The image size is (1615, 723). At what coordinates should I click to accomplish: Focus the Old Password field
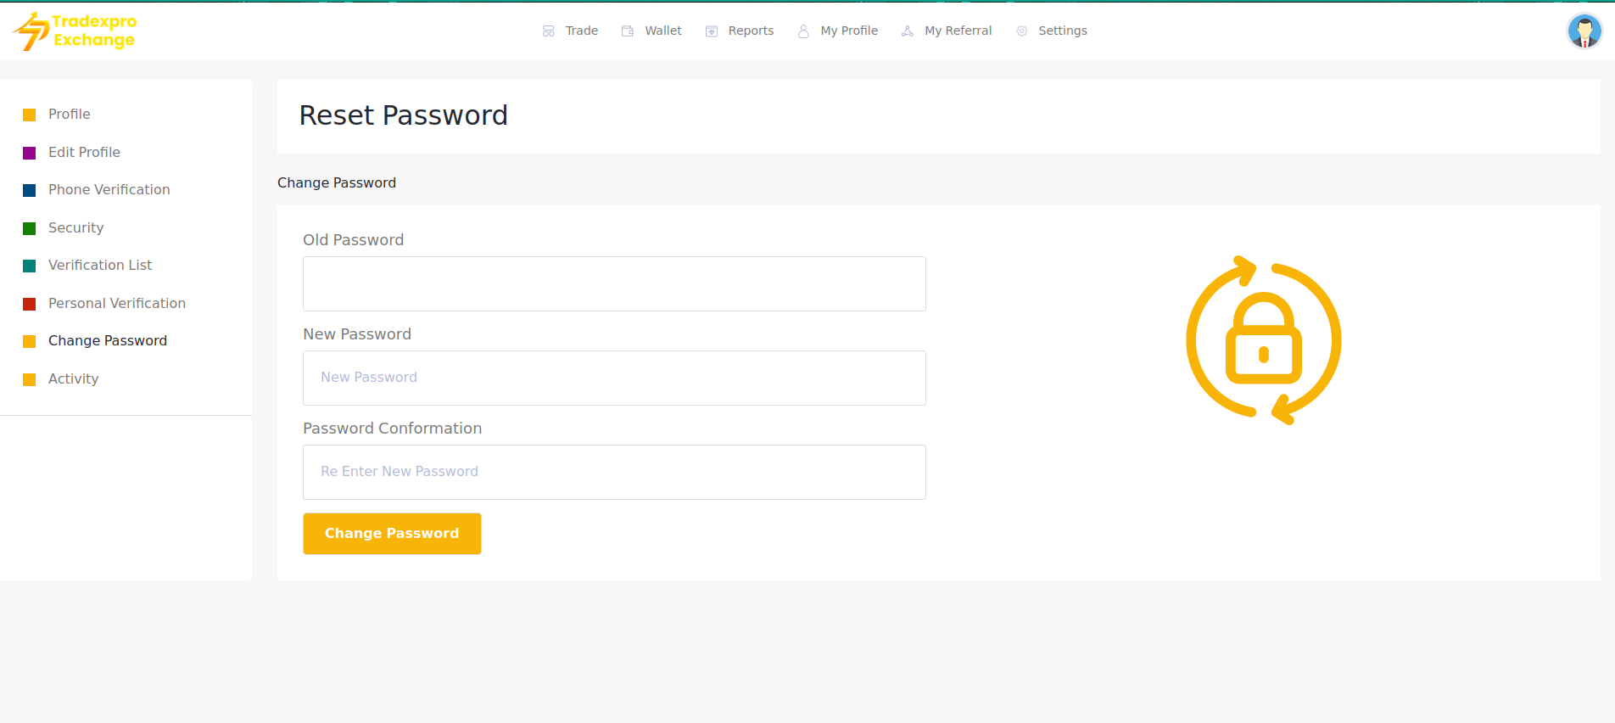pyautogui.click(x=614, y=284)
